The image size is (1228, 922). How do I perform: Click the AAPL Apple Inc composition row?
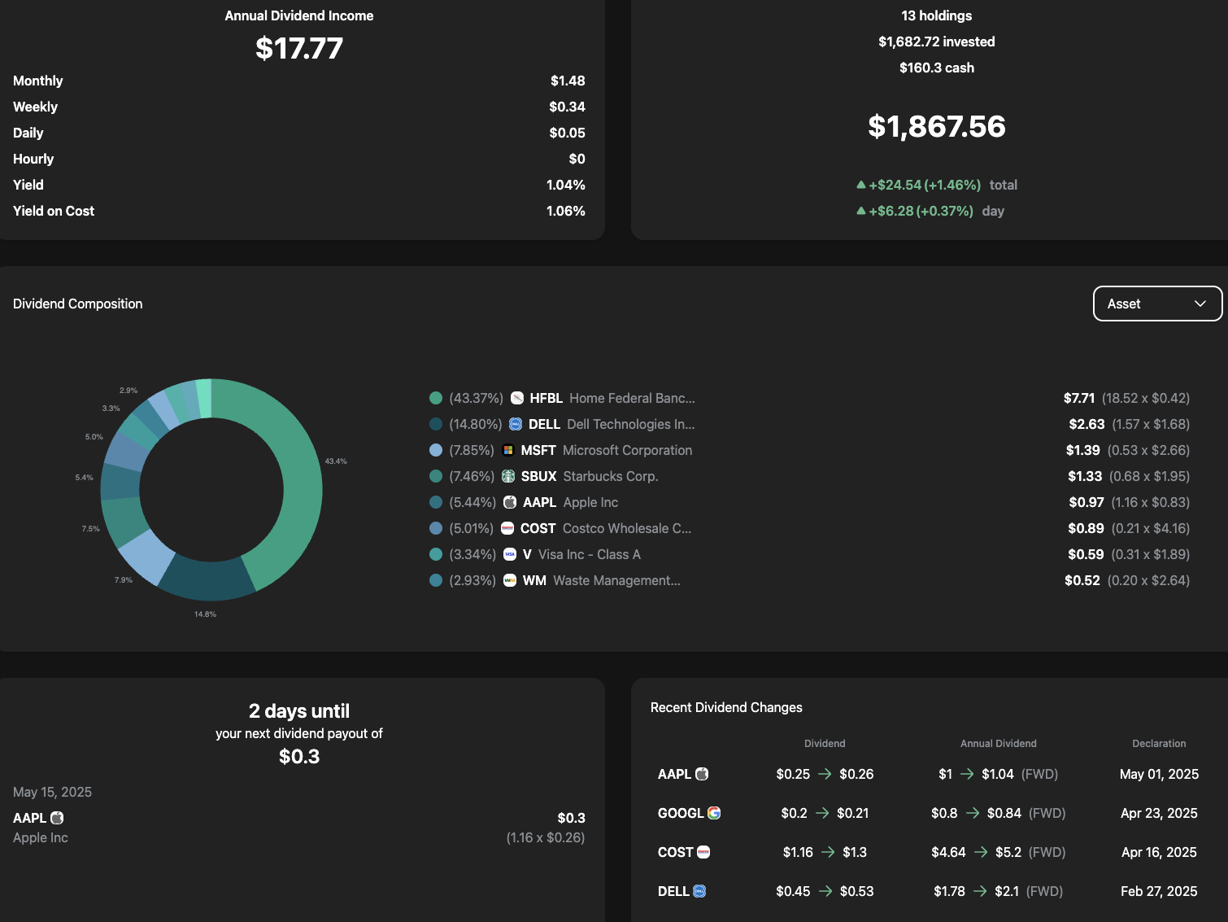click(x=570, y=502)
